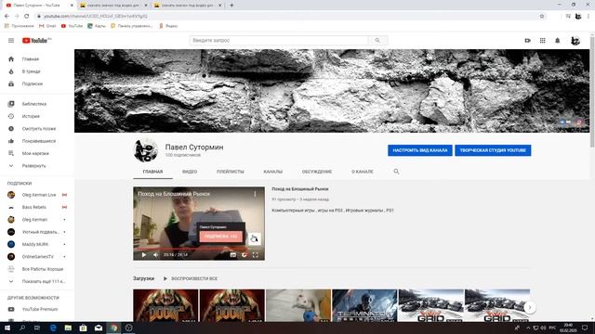Image resolution: width=595 pixels, height=334 pixels.
Task: Open the OnlineGamesTV subscription
Action: pyautogui.click(x=37, y=257)
